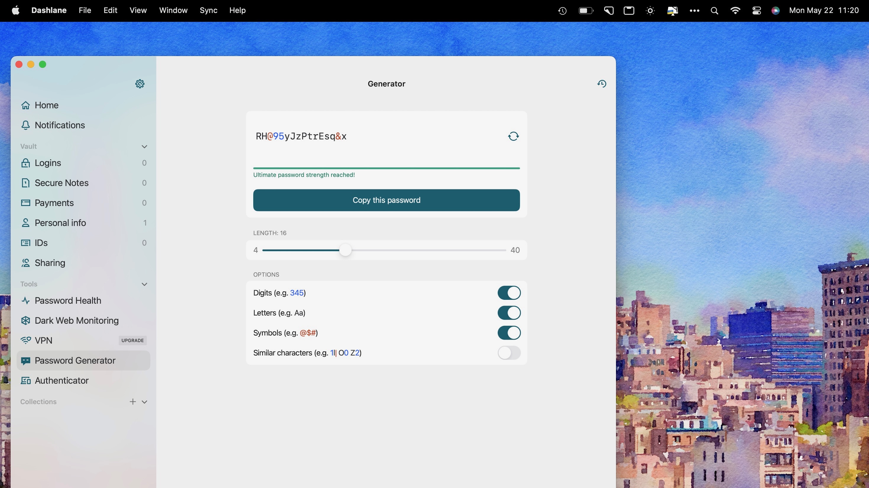Collapse the Vault section chevron
The height and width of the screenshot is (488, 869).
point(144,147)
